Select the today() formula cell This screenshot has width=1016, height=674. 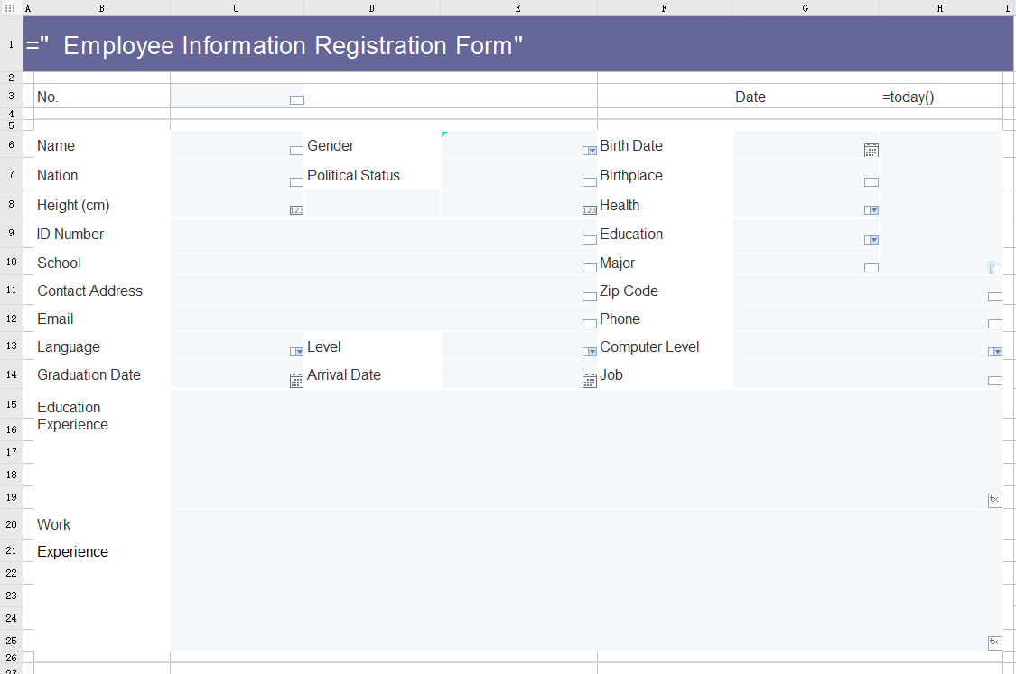click(x=908, y=97)
